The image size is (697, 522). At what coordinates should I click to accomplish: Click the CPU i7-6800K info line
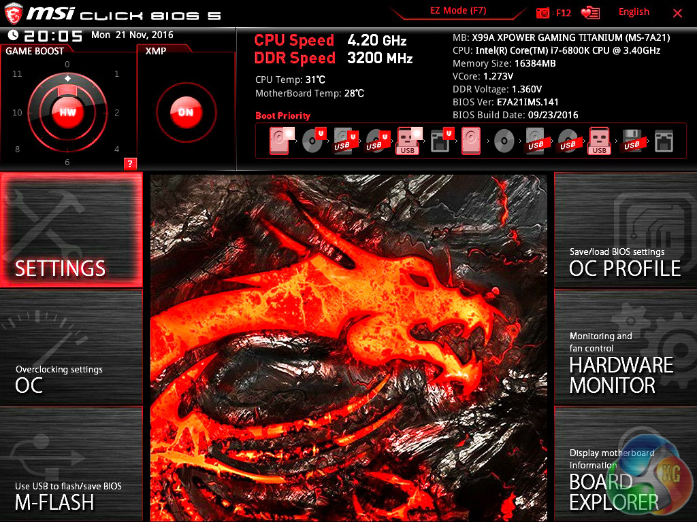pyautogui.click(x=556, y=50)
